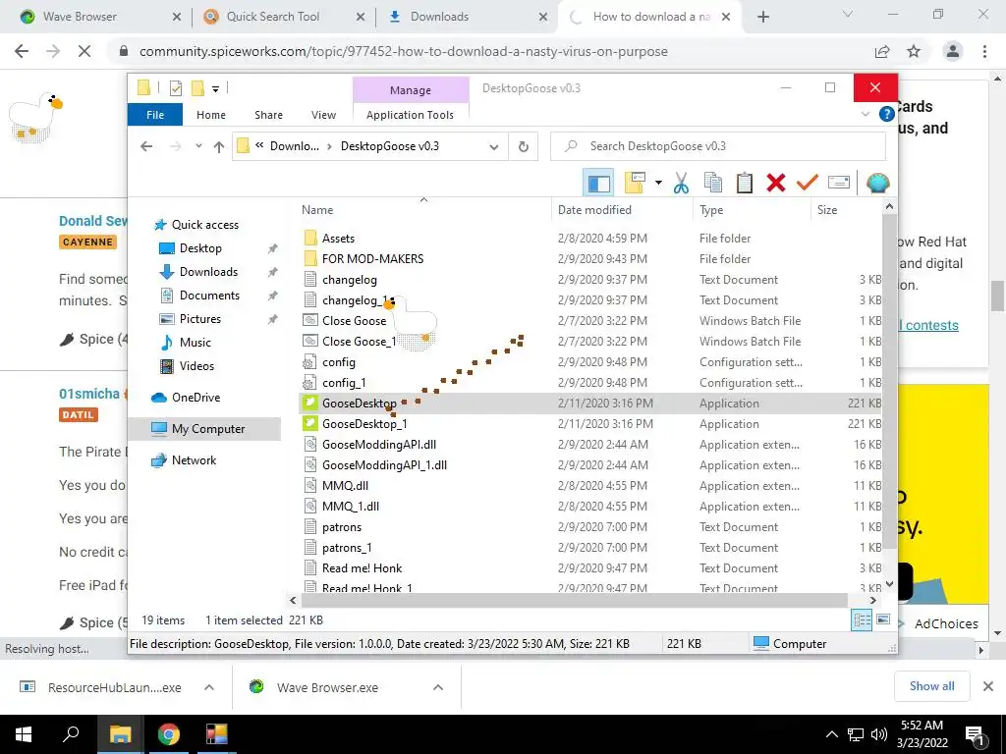Click Show all downloads button
Viewport: 1006px width, 754px height.
click(x=931, y=686)
